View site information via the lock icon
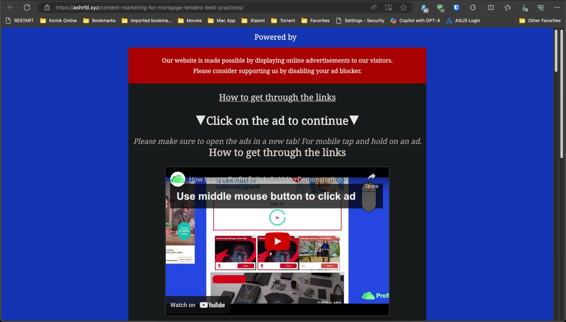This screenshot has height=322, width=566. pyautogui.click(x=47, y=8)
